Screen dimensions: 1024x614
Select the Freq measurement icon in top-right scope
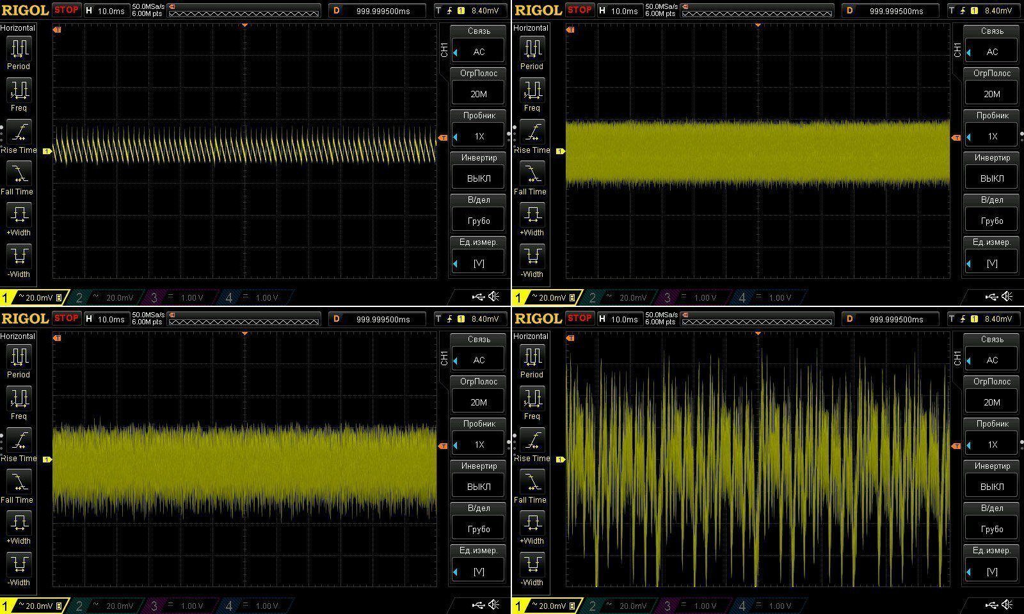[x=532, y=90]
